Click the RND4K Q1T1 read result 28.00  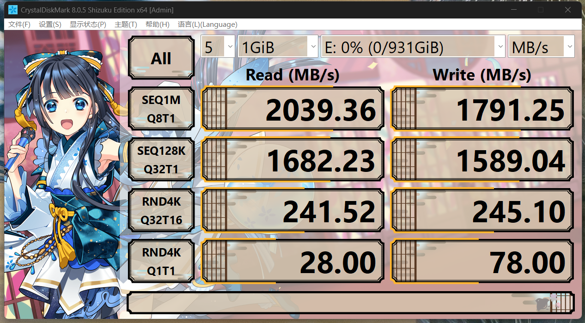click(293, 261)
